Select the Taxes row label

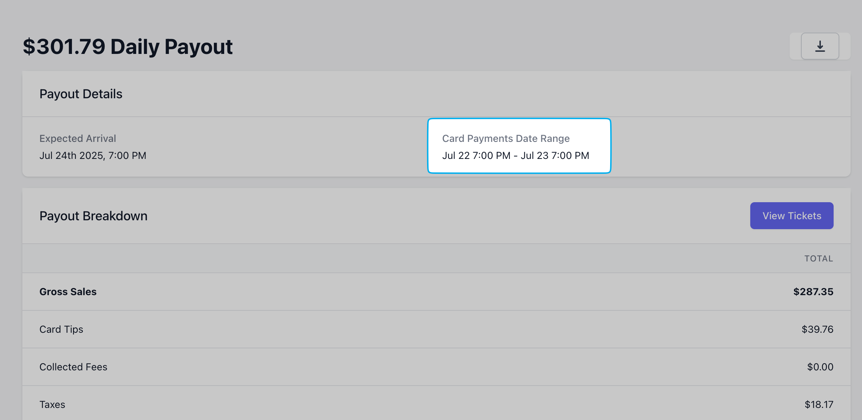tap(52, 404)
